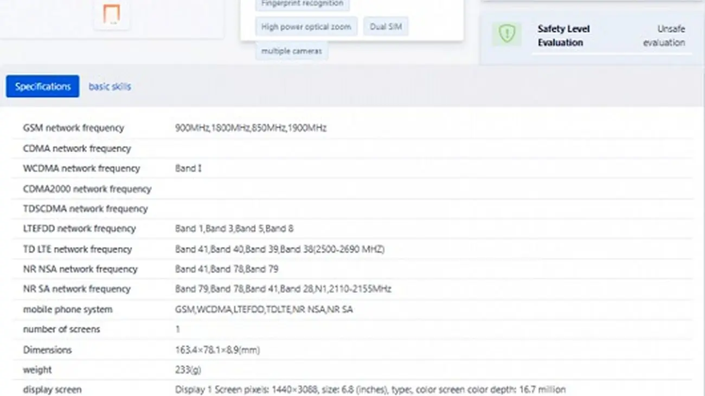Click the Dual SIM tag
The image size is (705, 396).
tap(386, 27)
